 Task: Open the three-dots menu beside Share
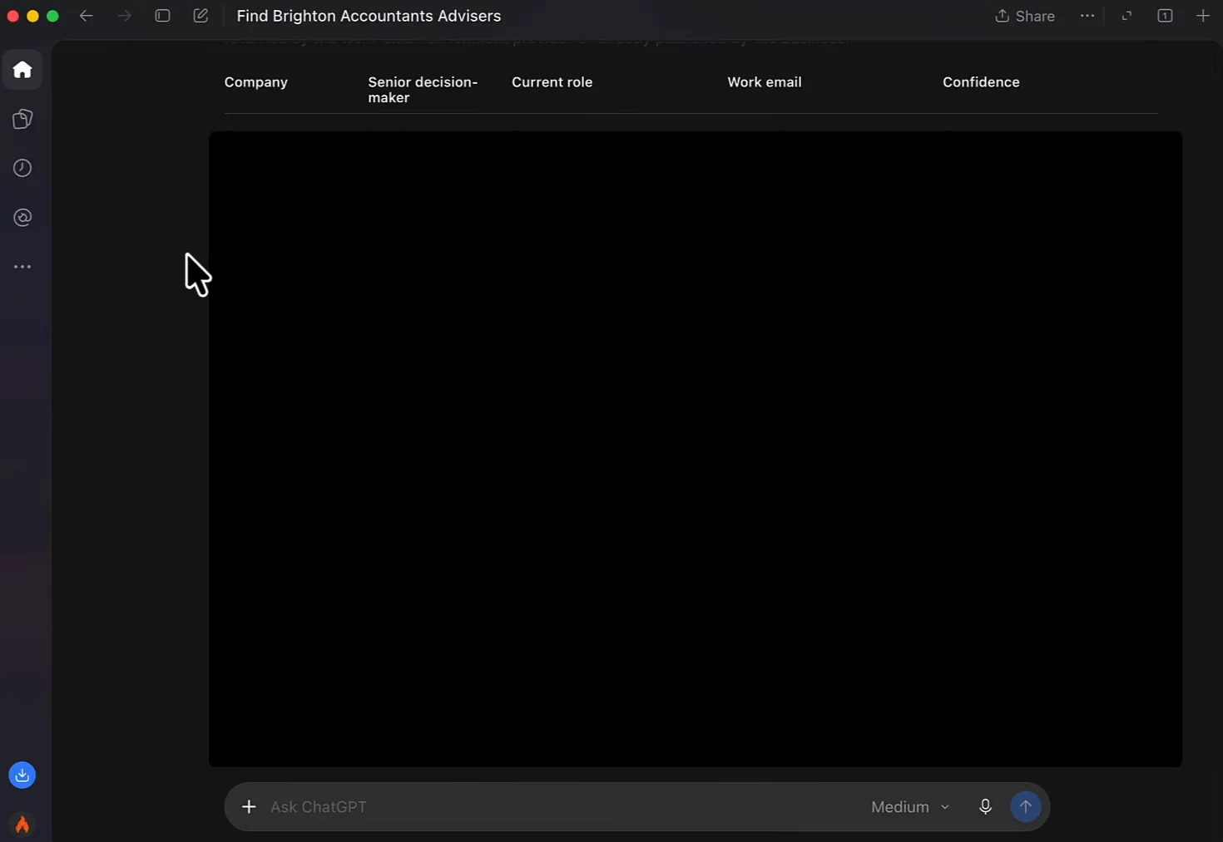tap(1087, 16)
